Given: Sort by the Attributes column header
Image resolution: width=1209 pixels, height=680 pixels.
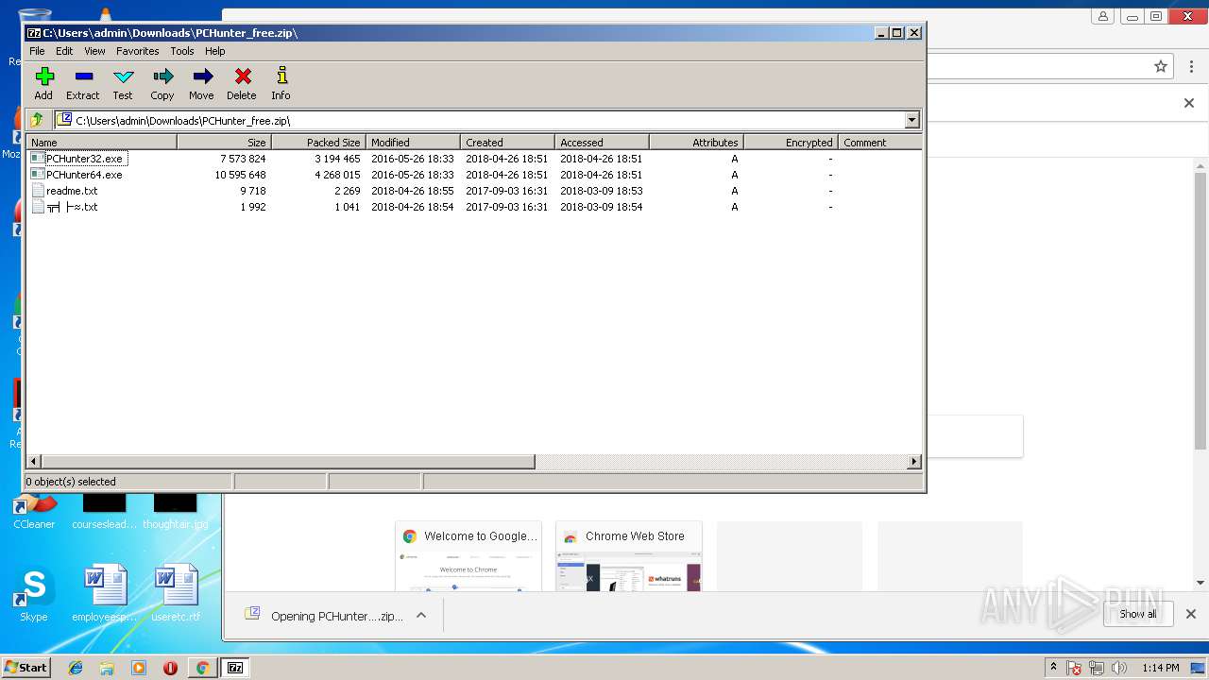Looking at the screenshot, I should coord(697,143).
